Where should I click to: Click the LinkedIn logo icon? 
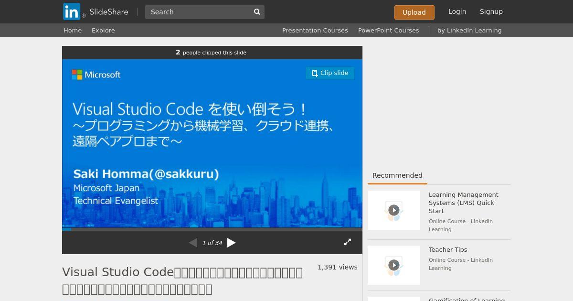point(72,11)
